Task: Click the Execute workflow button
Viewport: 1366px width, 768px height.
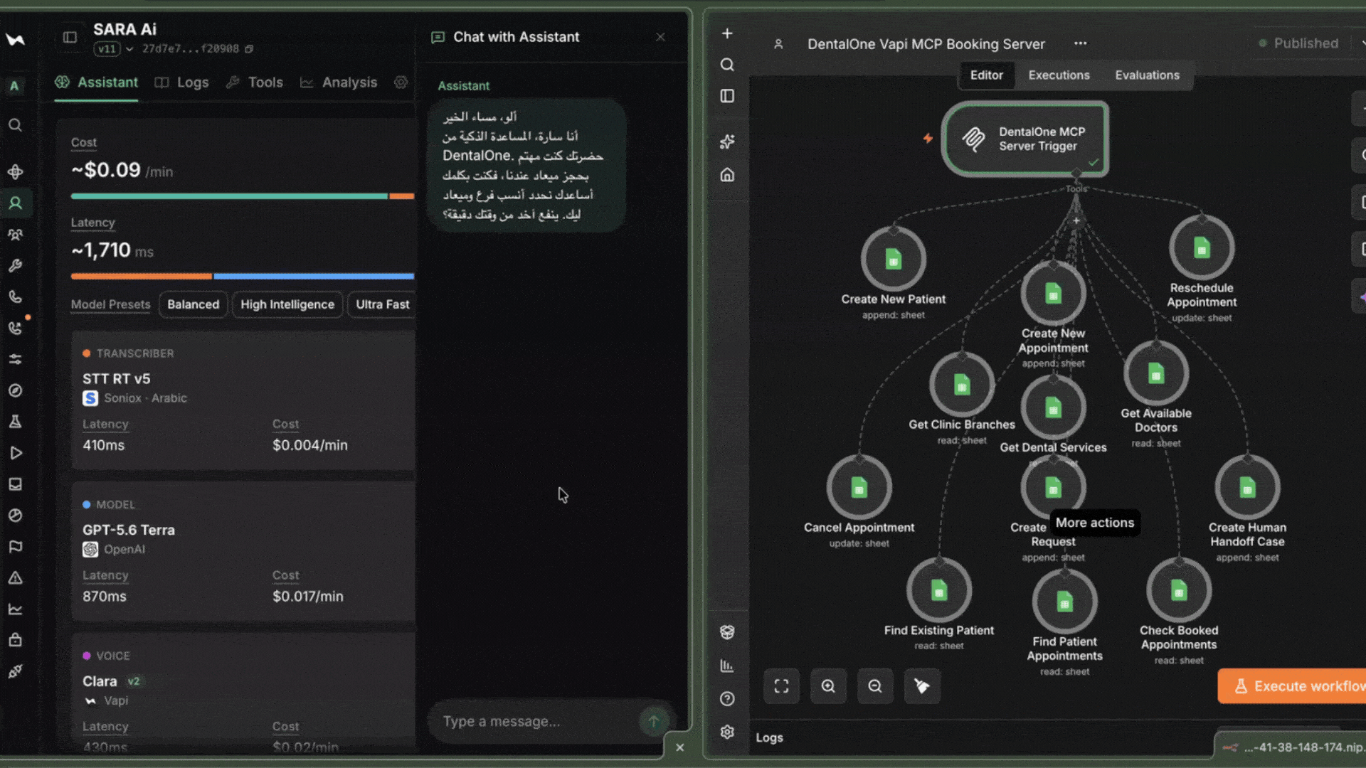Action: point(1292,686)
